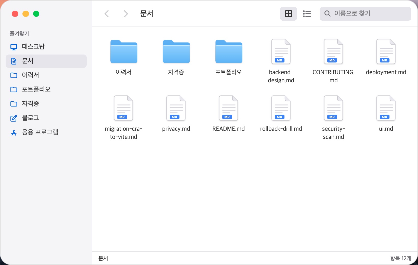Open 데스크탑 in the sidebar
This screenshot has height=265, width=418.
point(46,47)
